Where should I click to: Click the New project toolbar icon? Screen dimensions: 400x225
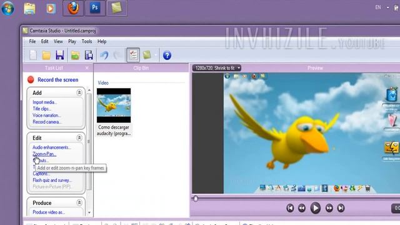33,55
